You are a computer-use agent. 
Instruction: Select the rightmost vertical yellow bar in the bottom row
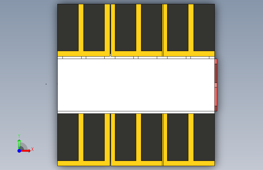(x=191, y=137)
